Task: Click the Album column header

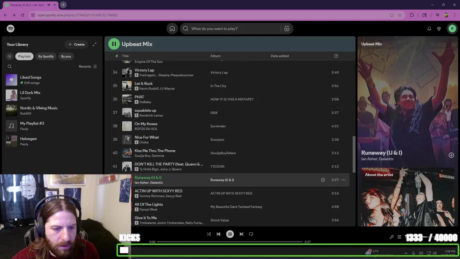Action: click(x=215, y=56)
